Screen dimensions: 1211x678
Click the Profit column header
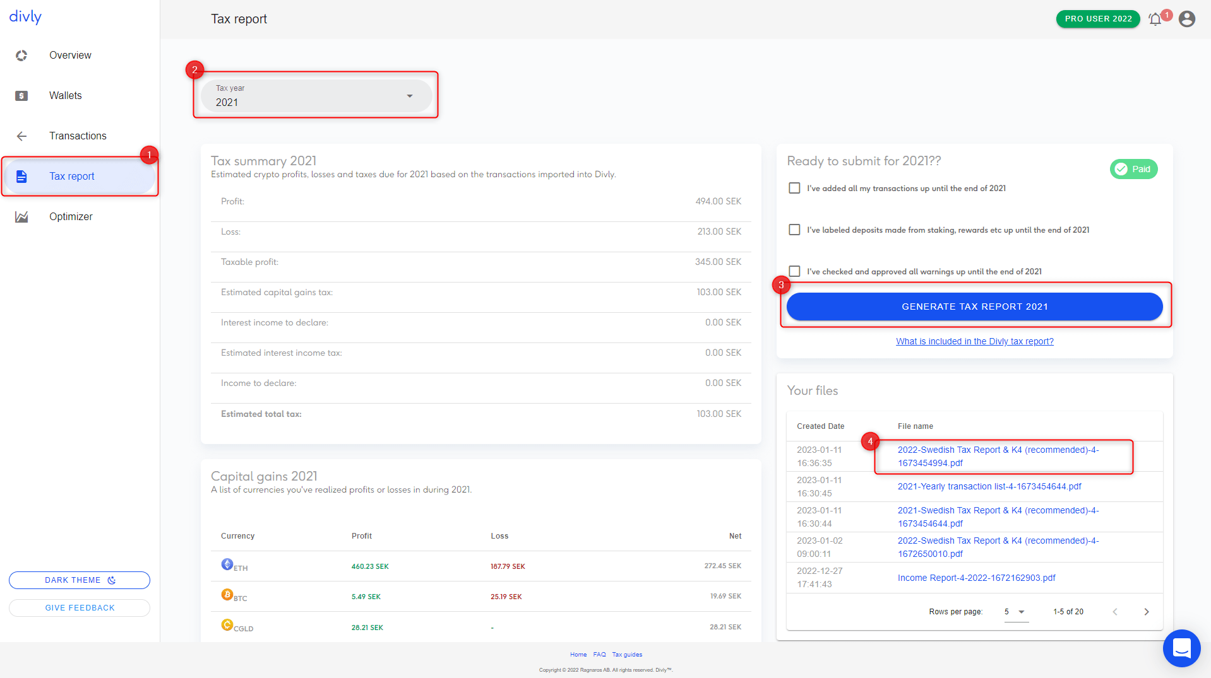tap(362, 536)
